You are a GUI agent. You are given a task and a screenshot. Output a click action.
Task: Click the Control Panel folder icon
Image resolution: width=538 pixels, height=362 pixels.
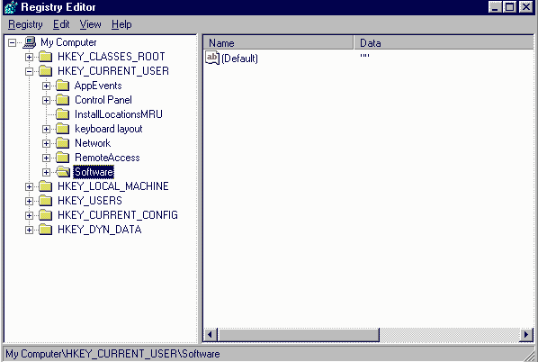click(62, 100)
